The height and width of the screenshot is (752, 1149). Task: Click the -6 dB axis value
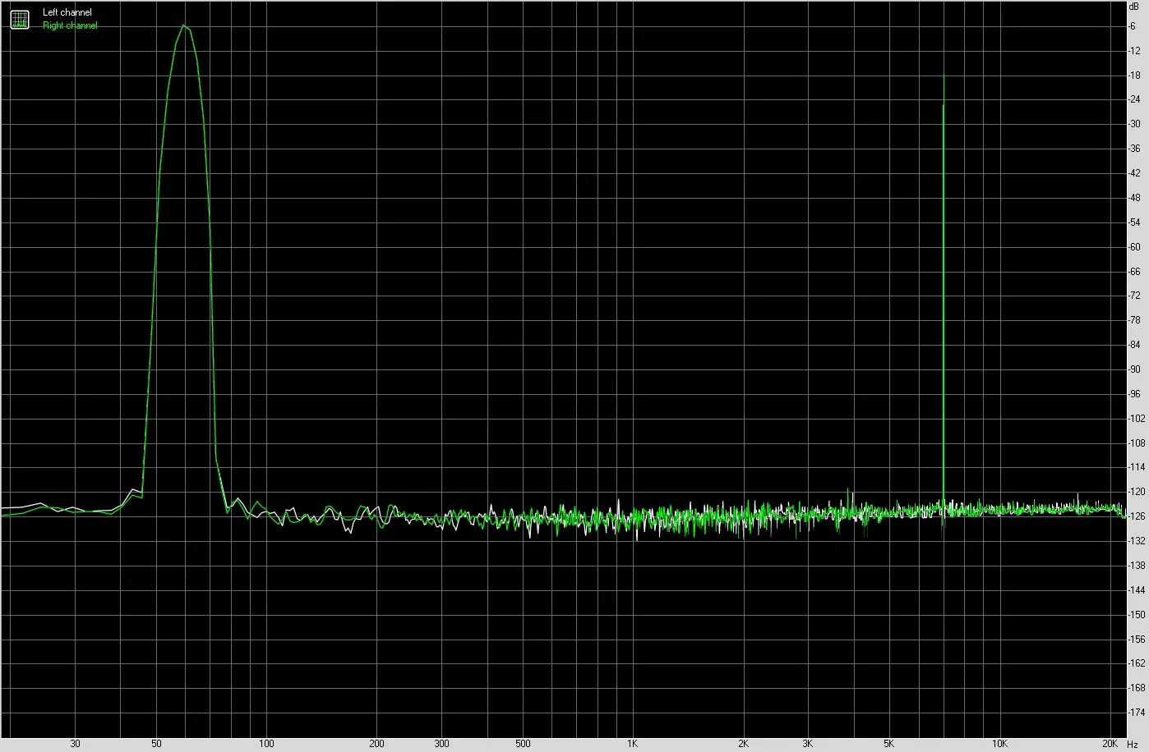1133,26
